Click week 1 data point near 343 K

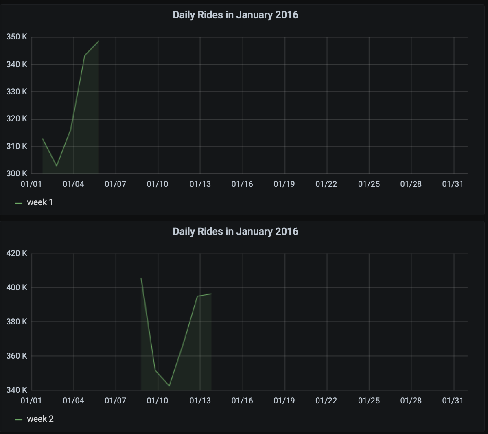pos(85,55)
